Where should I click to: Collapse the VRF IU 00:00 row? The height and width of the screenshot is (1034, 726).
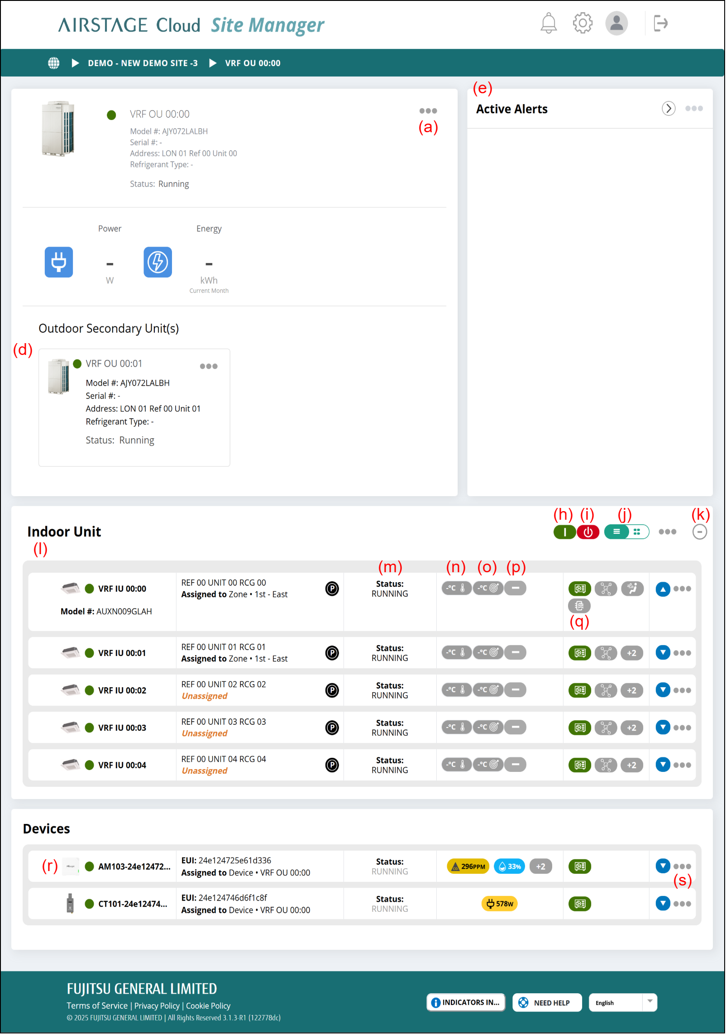pyautogui.click(x=663, y=589)
